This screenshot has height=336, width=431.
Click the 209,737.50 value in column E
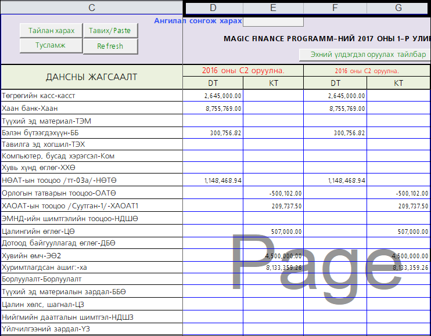273,206
